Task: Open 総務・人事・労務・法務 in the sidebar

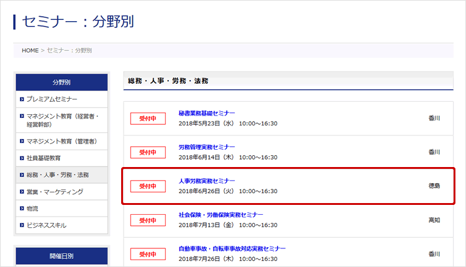Action: coord(58,175)
